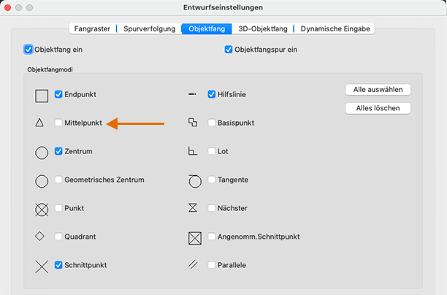This screenshot has height=295, width=447.
Task: Enable the Nächster snap mode checkbox
Action: pos(212,208)
